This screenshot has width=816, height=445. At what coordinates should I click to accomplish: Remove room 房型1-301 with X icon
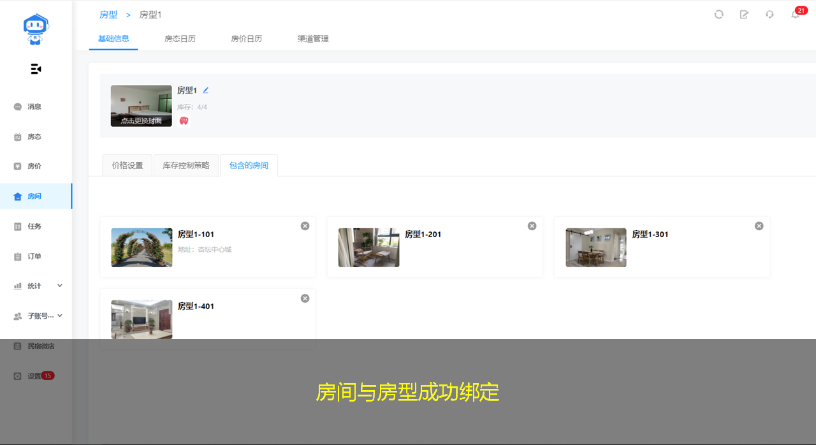click(759, 226)
